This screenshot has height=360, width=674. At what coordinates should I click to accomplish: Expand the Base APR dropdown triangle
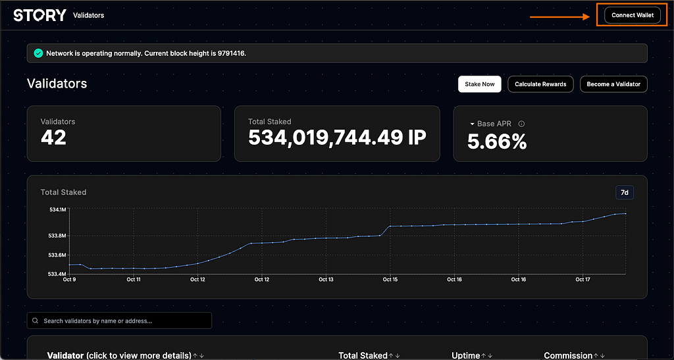click(472, 124)
